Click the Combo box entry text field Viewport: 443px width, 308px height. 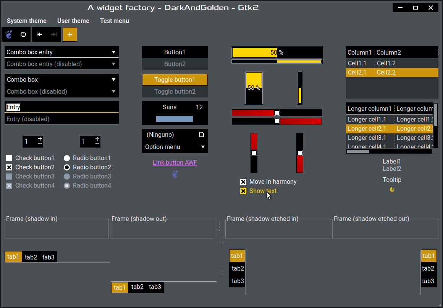pyautogui.click(x=57, y=52)
